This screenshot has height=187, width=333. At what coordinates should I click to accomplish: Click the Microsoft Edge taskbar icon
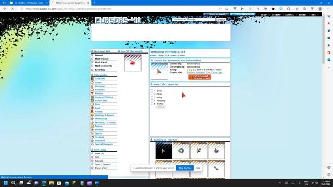44,183
